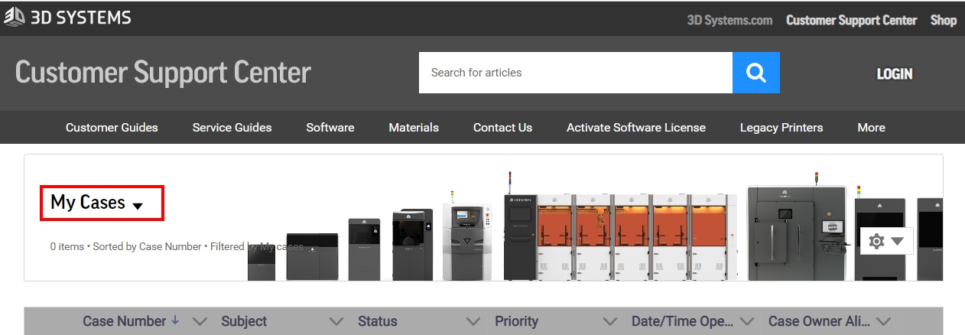Follow the 3D Systems.com link
The height and width of the screenshot is (335, 965).
point(729,21)
